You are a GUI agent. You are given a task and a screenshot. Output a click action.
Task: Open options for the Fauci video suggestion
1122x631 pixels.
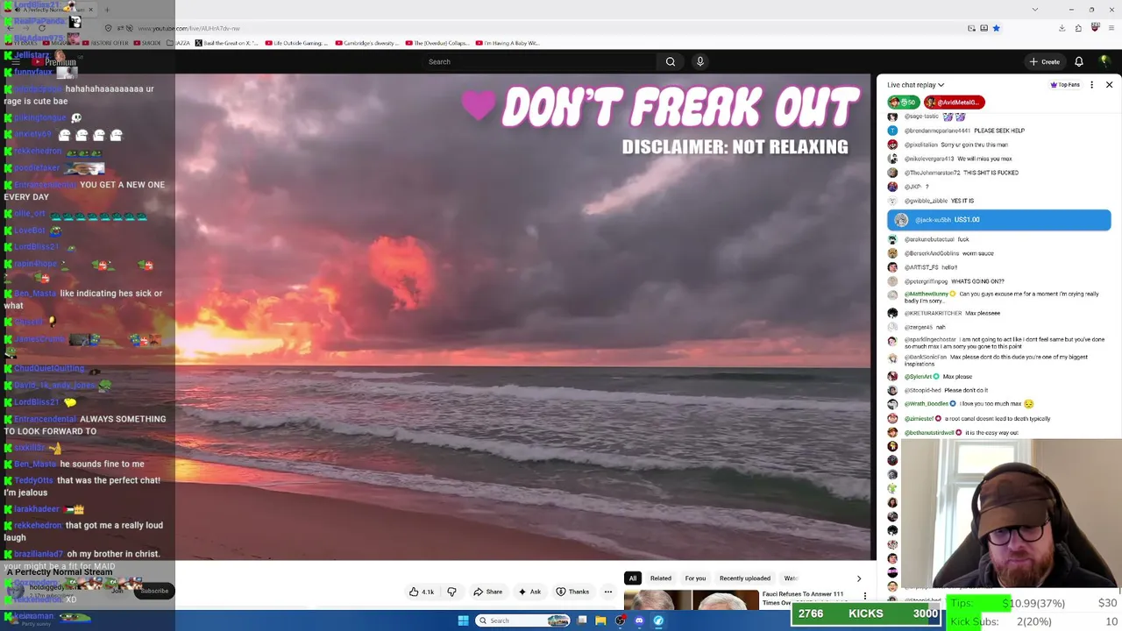coord(865,596)
